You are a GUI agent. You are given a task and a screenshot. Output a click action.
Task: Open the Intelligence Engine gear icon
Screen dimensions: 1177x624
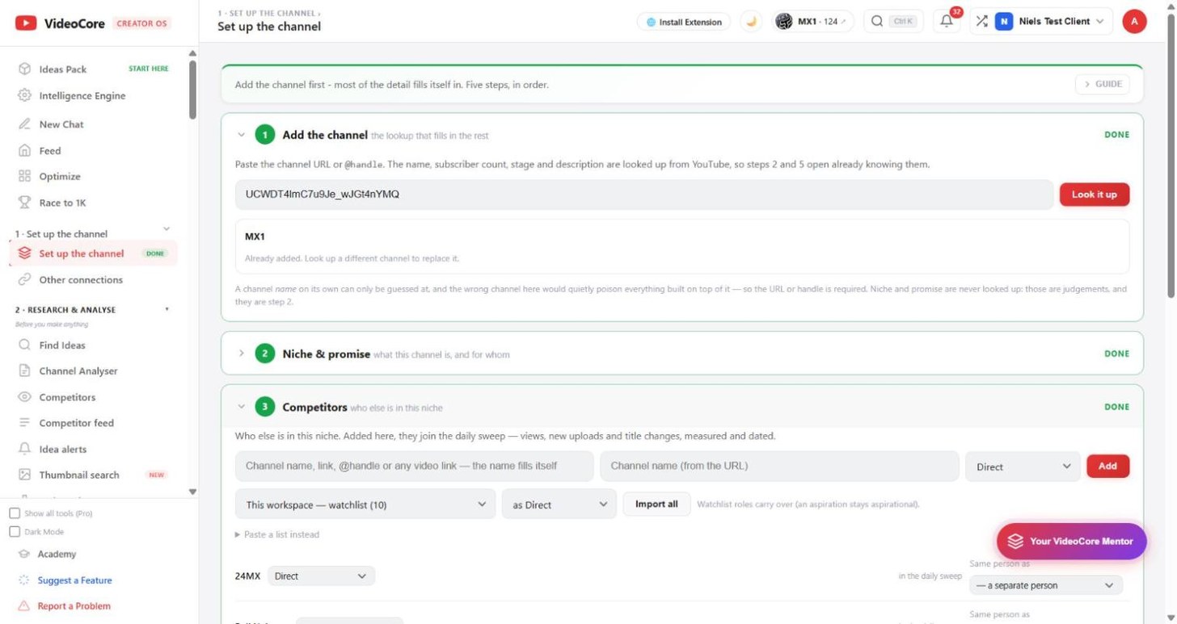(24, 95)
